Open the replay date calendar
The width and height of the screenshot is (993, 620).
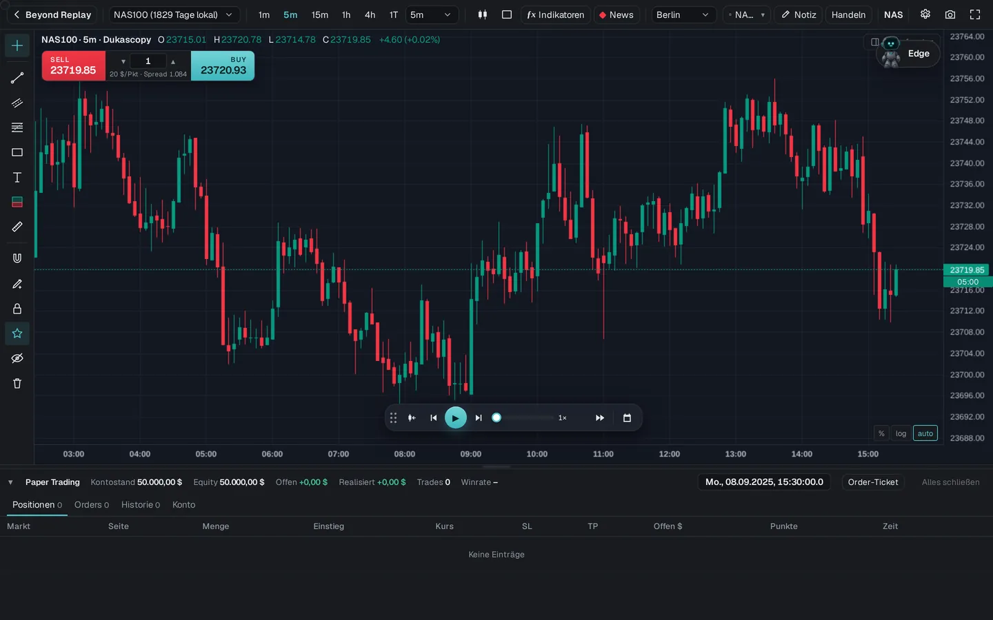tap(627, 417)
